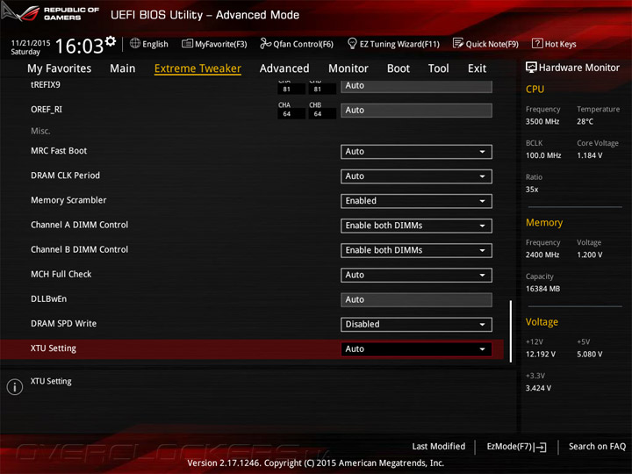Select the Channel A DIMM Control label
This screenshot has height=474, width=632.
click(79, 225)
